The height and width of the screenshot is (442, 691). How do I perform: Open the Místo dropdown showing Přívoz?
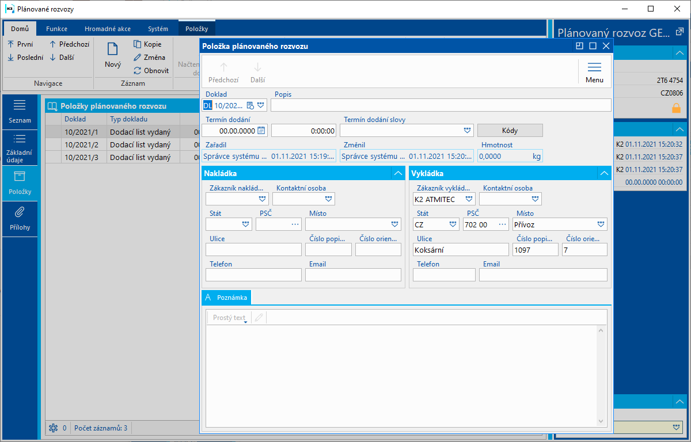(601, 224)
